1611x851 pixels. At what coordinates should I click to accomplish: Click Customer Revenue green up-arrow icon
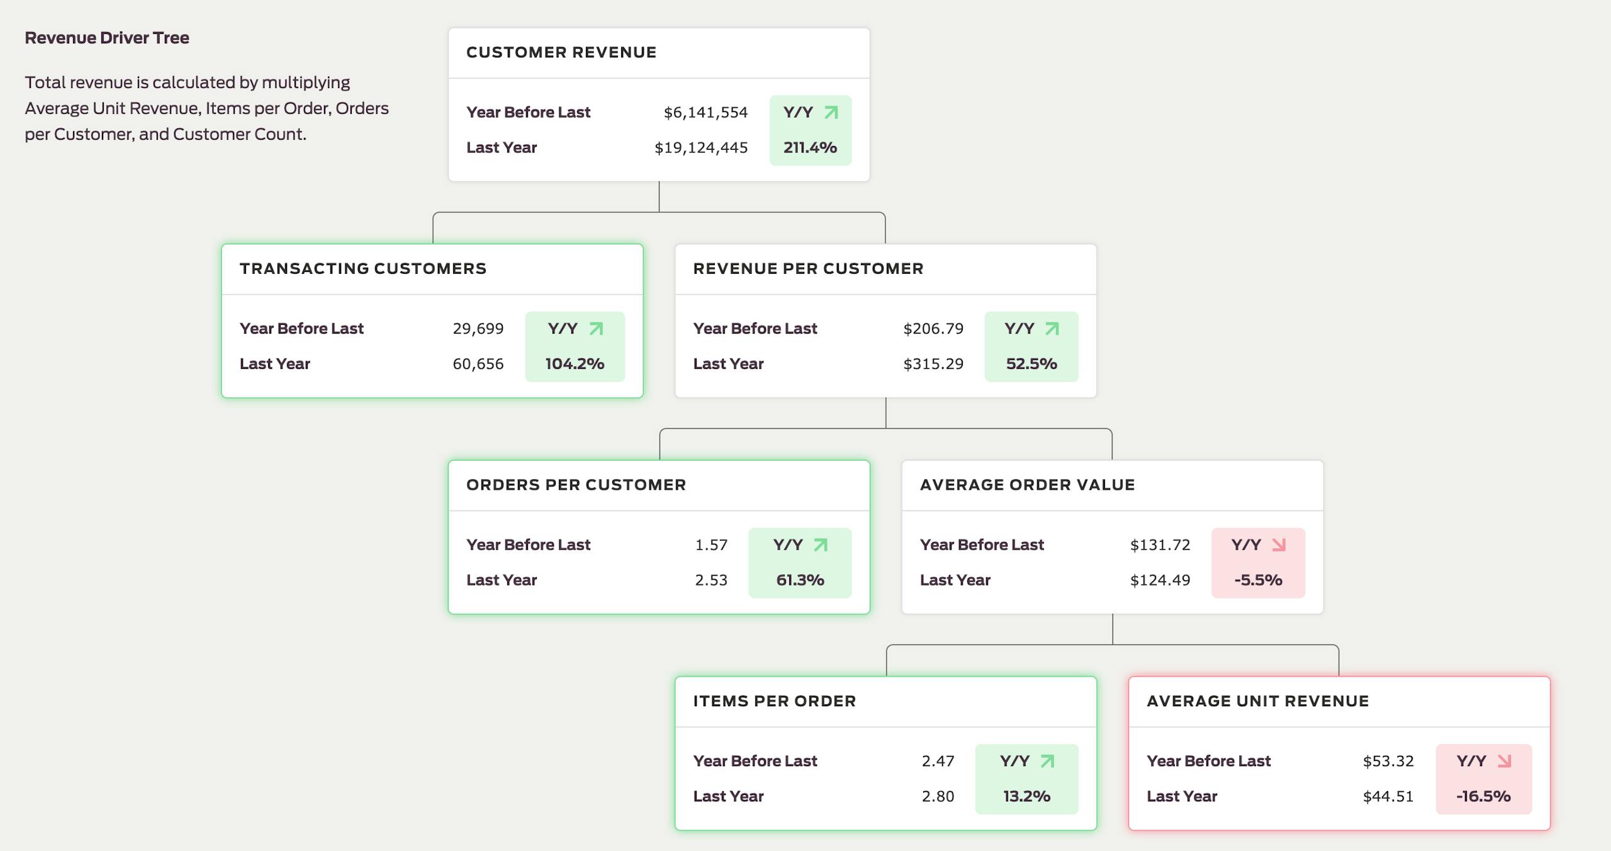831,113
